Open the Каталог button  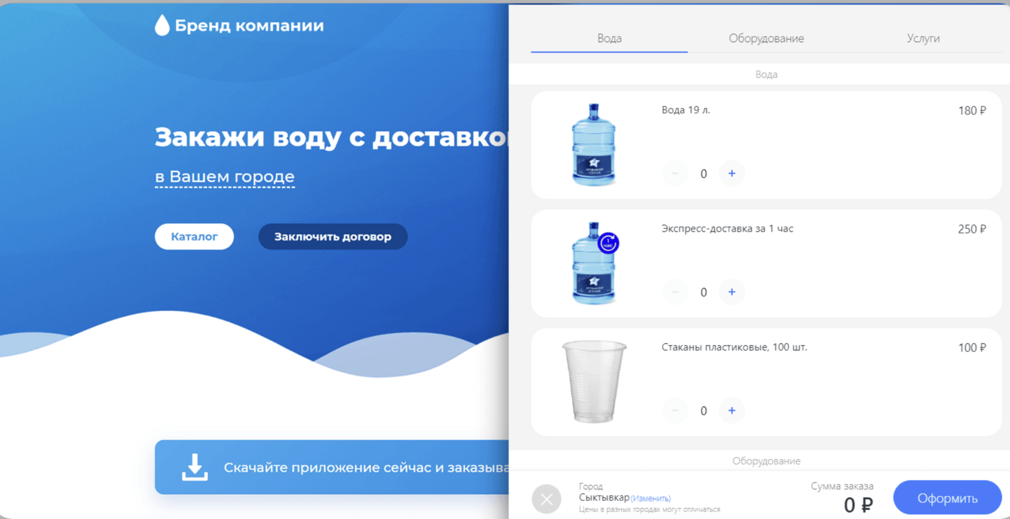pos(194,236)
